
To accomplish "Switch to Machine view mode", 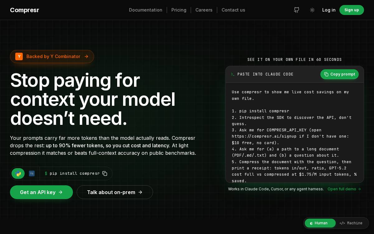I will coord(351,223).
